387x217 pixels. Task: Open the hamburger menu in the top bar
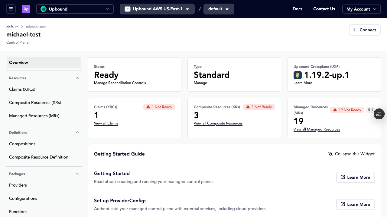[x=11, y=9]
